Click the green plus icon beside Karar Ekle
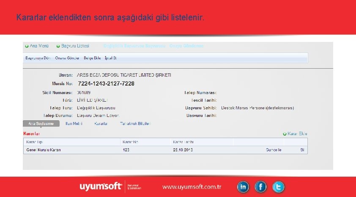This screenshot has height=197, width=356. 285,134
